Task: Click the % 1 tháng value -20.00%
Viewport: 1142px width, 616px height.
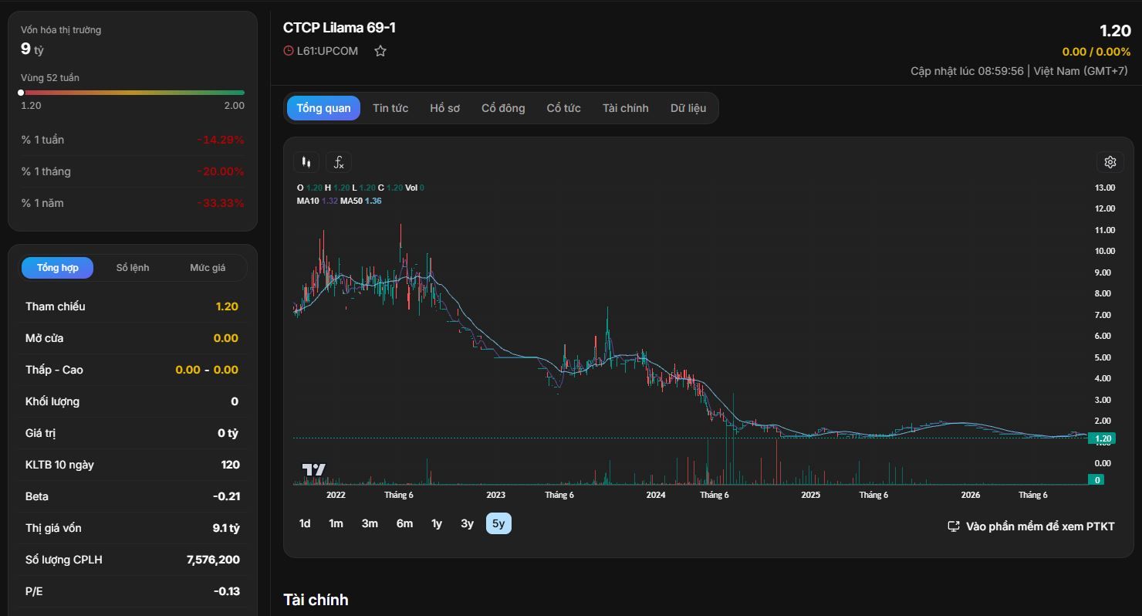Action: (220, 171)
